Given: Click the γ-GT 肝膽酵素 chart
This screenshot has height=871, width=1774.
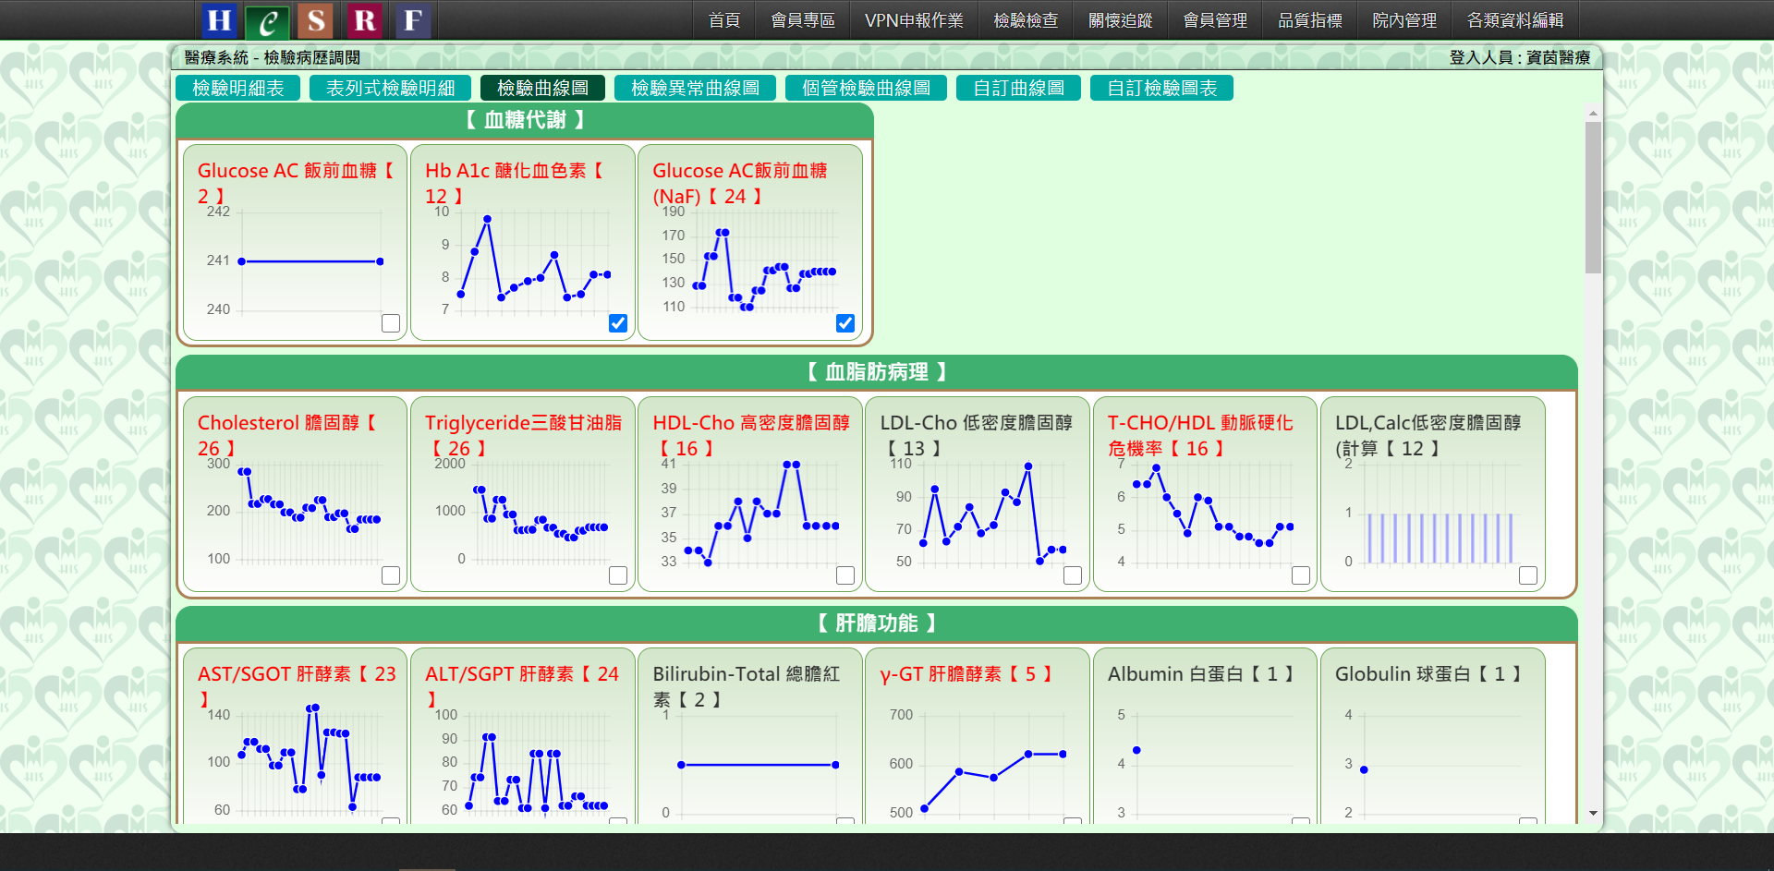Looking at the screenshot, I should [977, 766].
